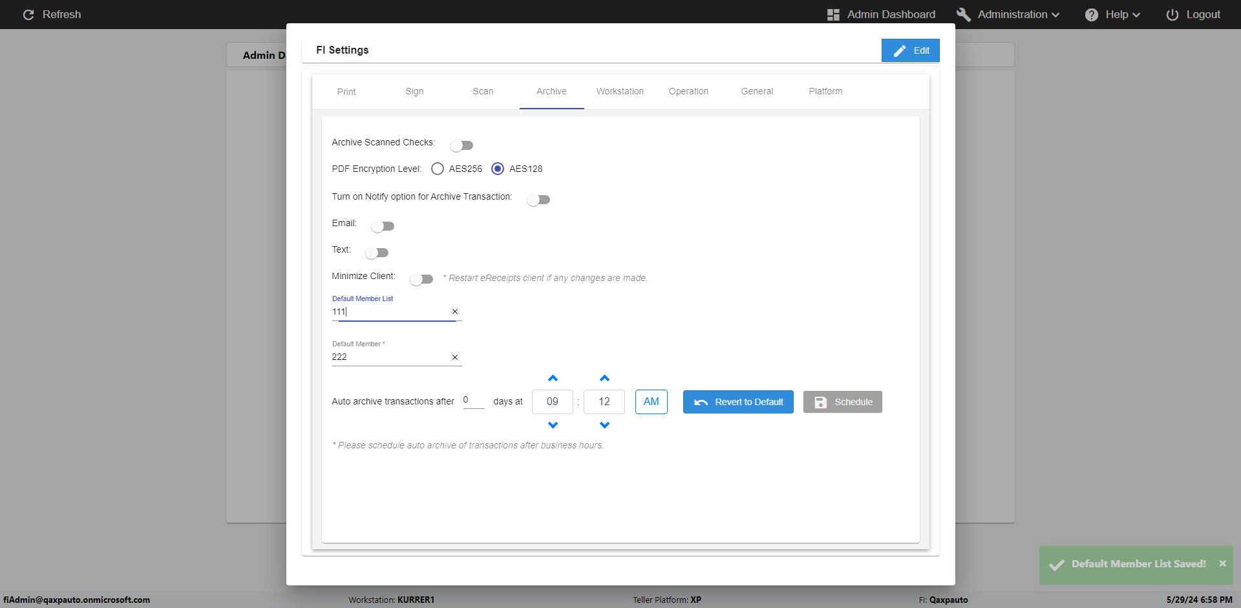Increase the minutes with up arrow
The height and width of the screenshot is (608, 1241).
(604, 378)
